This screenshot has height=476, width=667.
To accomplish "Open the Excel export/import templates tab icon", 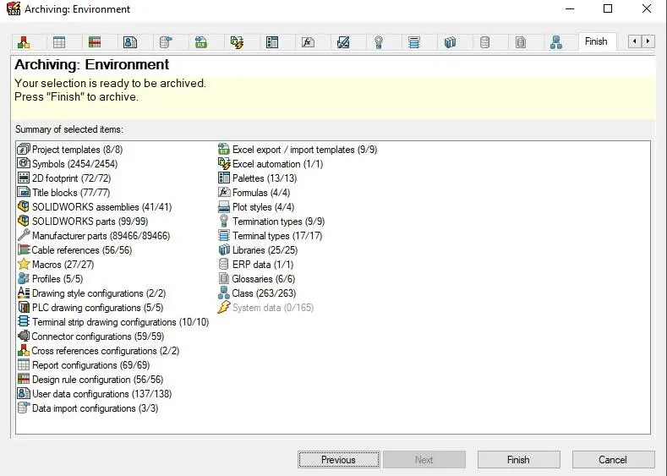I will tap(201, 41).
